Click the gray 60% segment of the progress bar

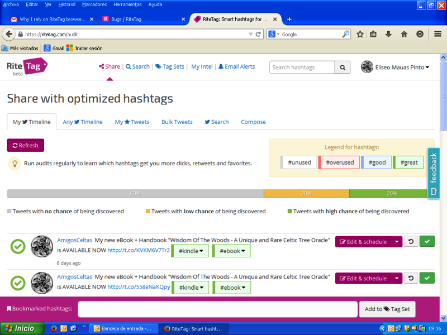click(135, 194)
